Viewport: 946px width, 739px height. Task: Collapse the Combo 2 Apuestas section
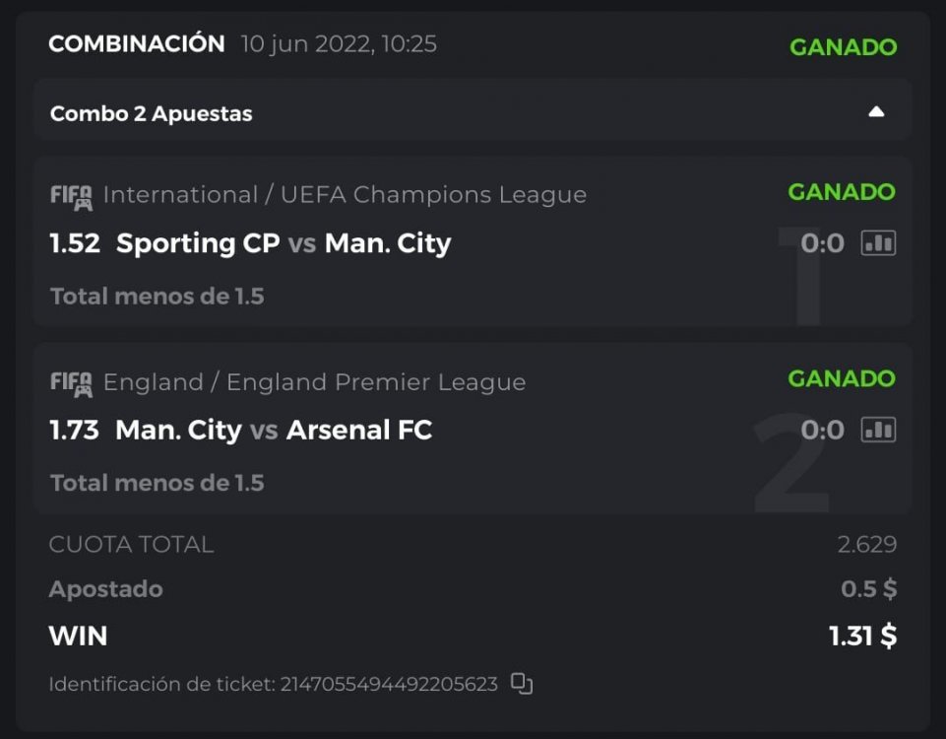coord(876,112)
